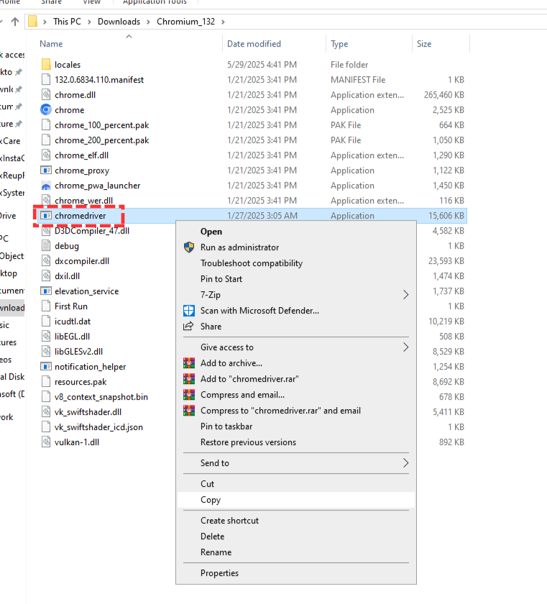The image size is (547, 604).
Task: Click WinRAR icon beside Add to archive
Action: pos(188,363)
